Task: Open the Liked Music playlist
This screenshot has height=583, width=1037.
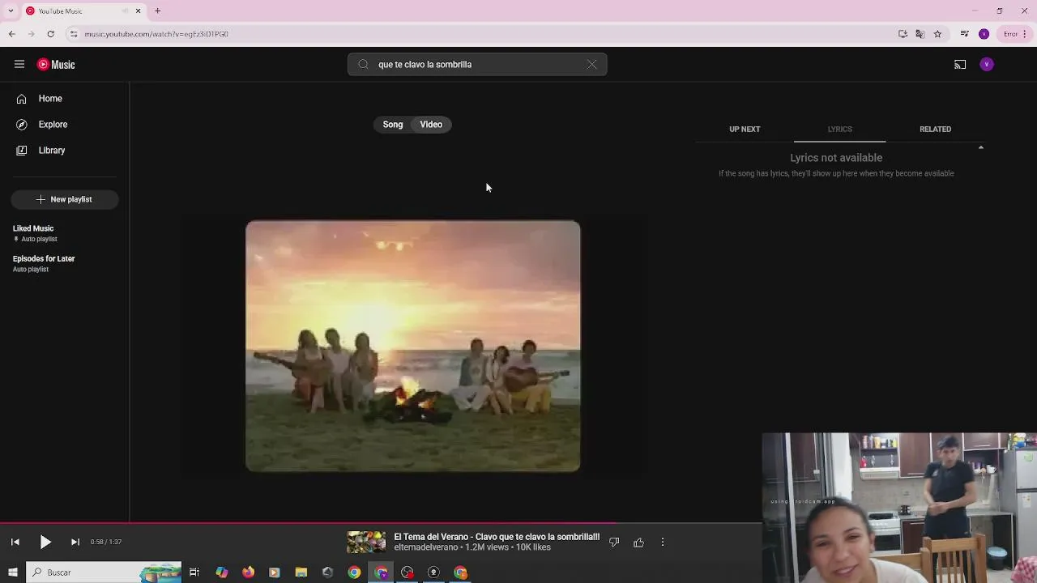Action: pos(33,228)
